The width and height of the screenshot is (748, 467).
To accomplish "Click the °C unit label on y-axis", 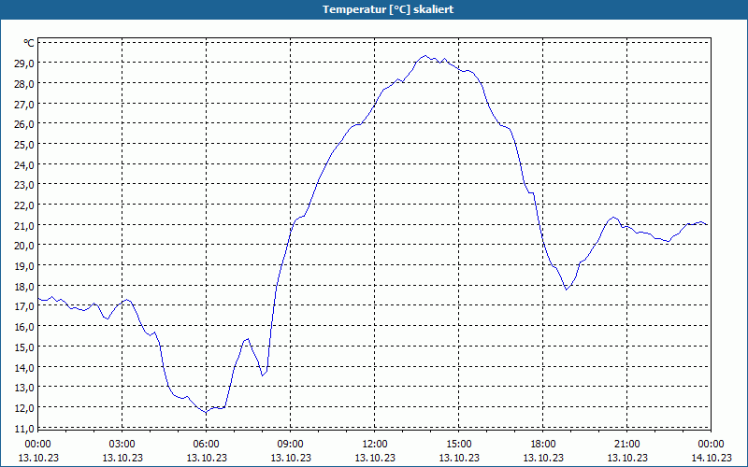I will 29,43.
